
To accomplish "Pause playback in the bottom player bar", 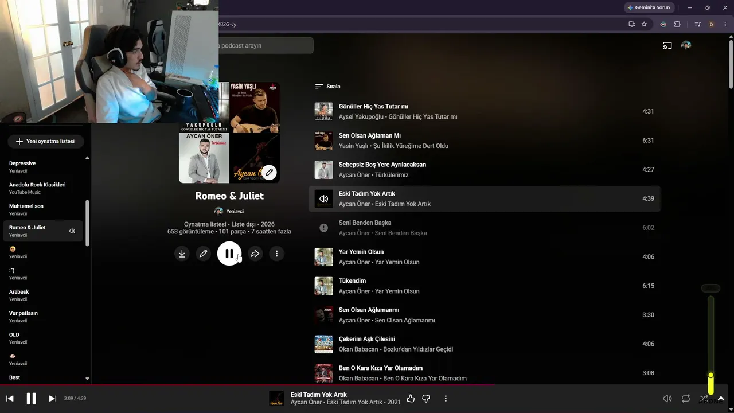I will click(x=32, y=399).
